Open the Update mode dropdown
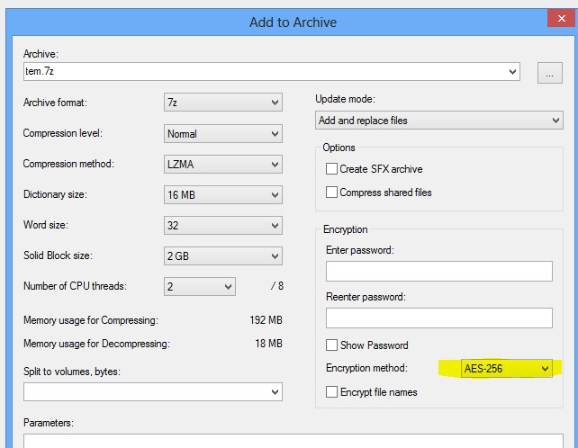This screenshot has width=578, height=448. click(x=439, y=120)
